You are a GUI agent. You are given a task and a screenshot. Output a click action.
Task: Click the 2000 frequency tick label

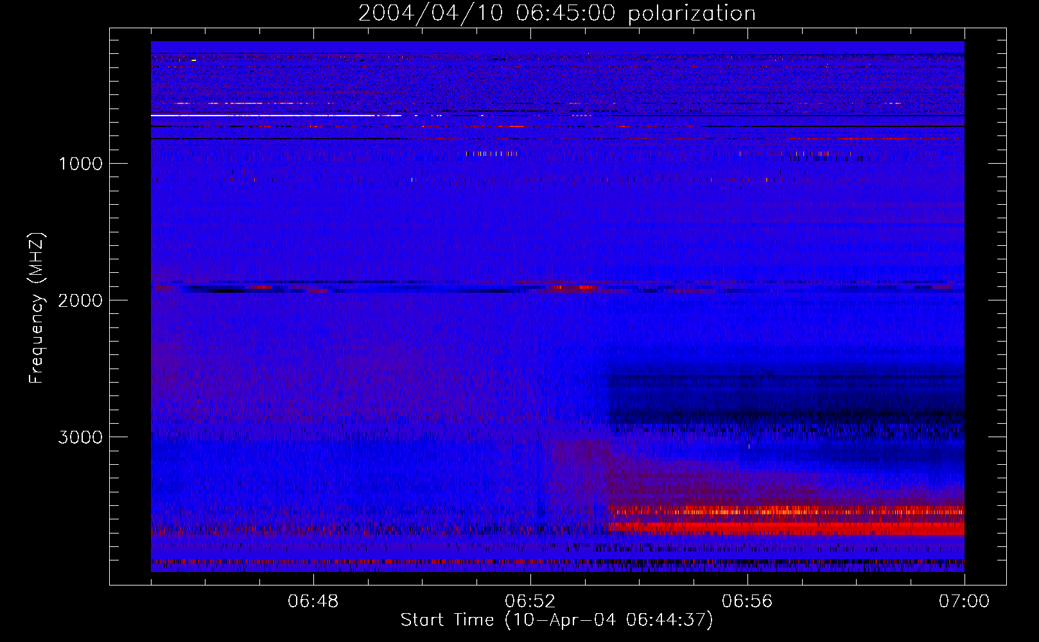[x=80, y=300]
